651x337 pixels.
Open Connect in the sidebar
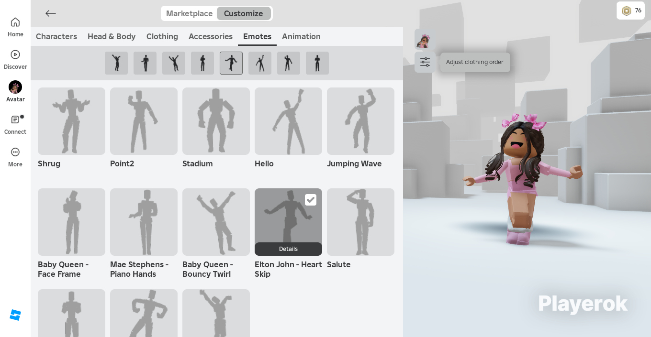pos(15,125)
